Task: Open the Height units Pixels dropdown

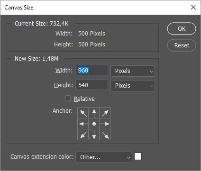Action: pyautogui.click(x=133, y=86)
